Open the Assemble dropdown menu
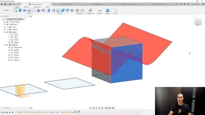The image size is (205, 115). point(80,13)
